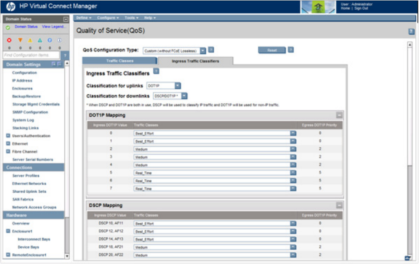Collapse all Domain Settings tree items icon
The image size is (419, 264).
pyautogui.click(x=59, y=64)
